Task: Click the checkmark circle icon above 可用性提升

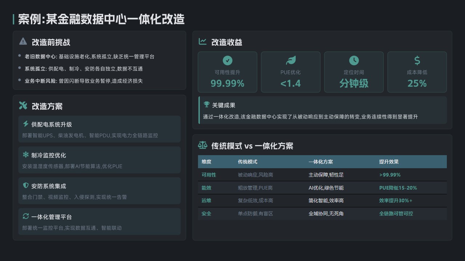Action: click(x=227, y=61)
